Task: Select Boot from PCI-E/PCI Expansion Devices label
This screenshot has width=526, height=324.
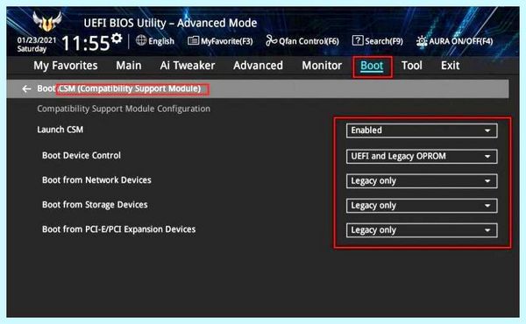Action: click(x=118, y=229)
